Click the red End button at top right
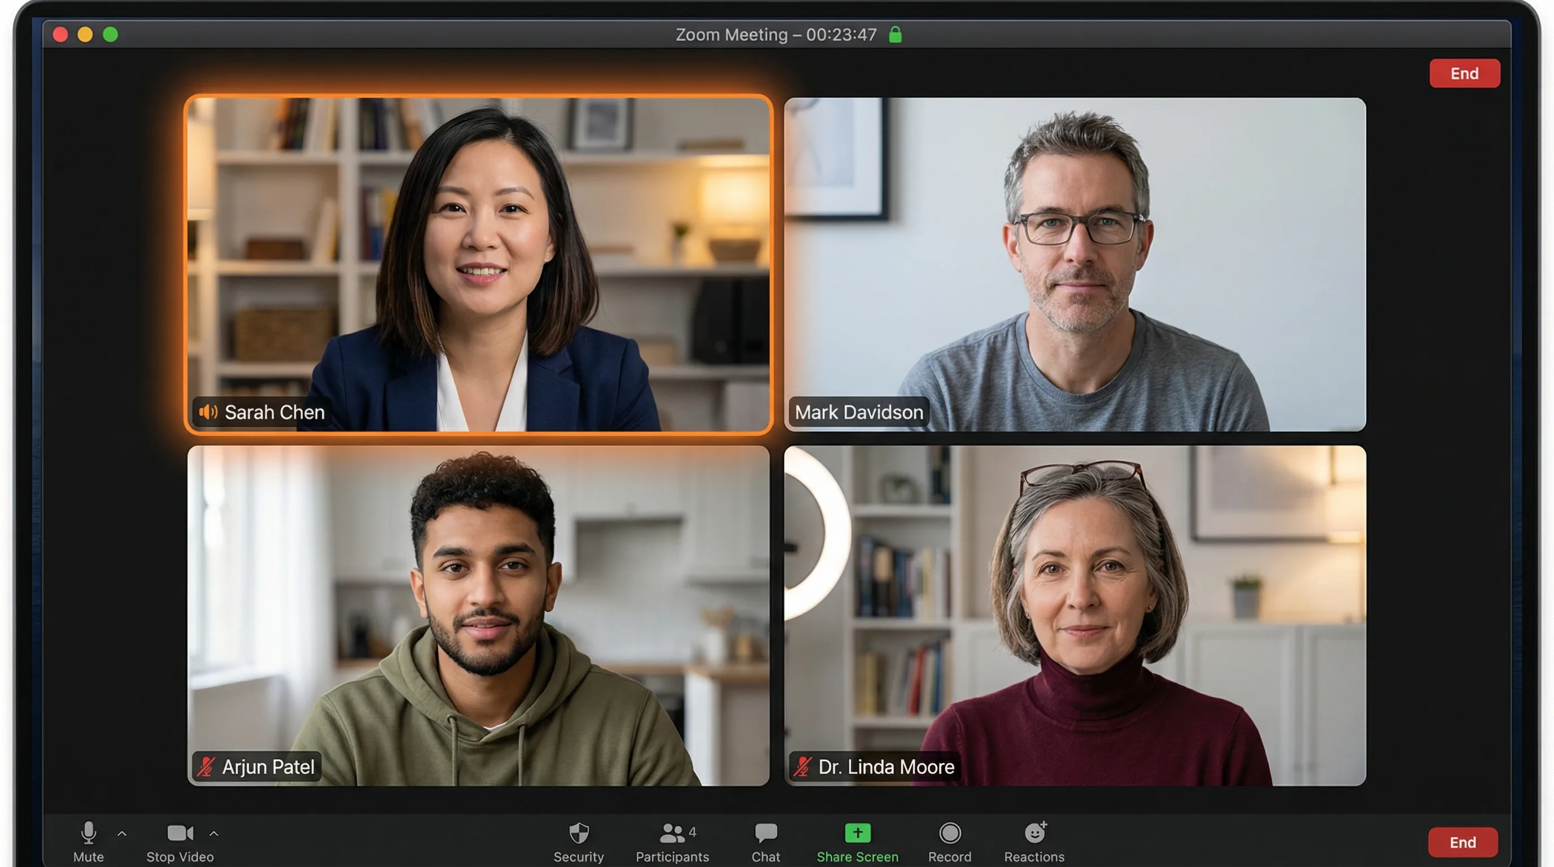The height and width of the screenshot is (867, 1554). point(1465,73)
